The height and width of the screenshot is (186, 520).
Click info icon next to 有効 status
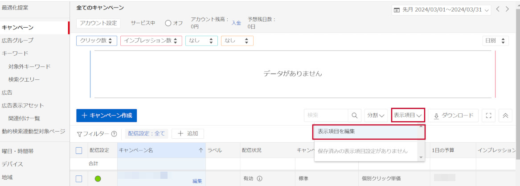point(260,178)
